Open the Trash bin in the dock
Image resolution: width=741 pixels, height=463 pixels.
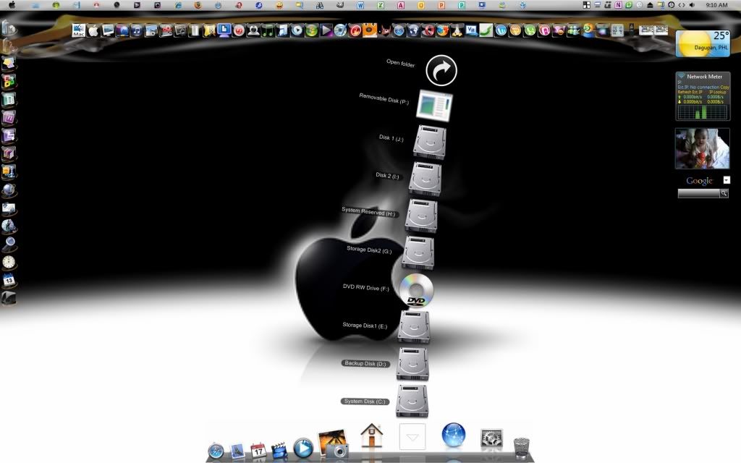[521, 447]
